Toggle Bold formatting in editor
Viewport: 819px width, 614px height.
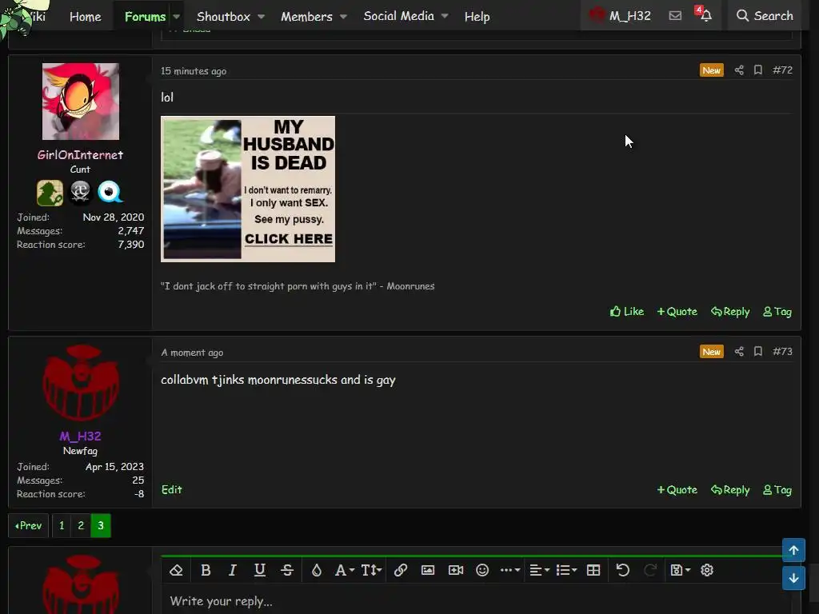click(206, 570)
